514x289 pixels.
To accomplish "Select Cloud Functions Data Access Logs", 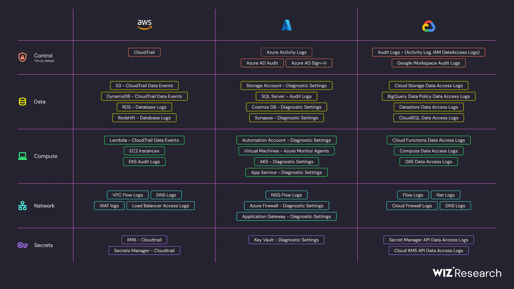I will tap(429, 140).
